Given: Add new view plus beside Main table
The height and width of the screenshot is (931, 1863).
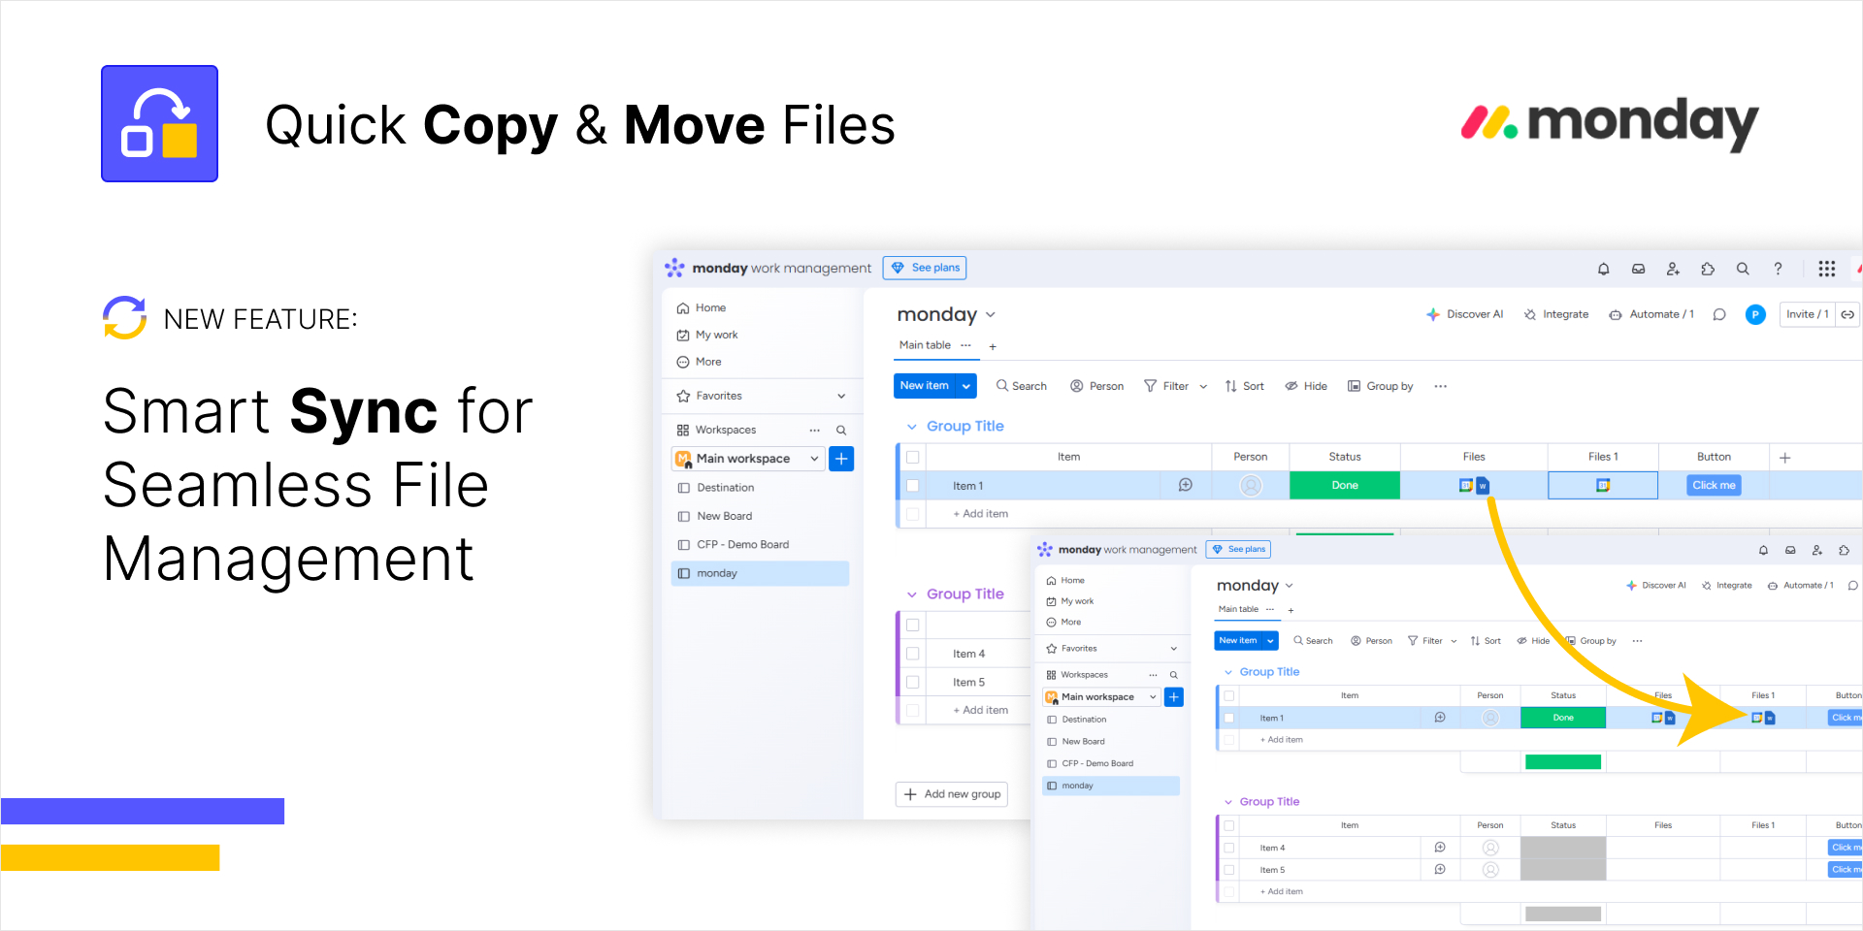Looking at the screenshot, I should click(993, 346).
